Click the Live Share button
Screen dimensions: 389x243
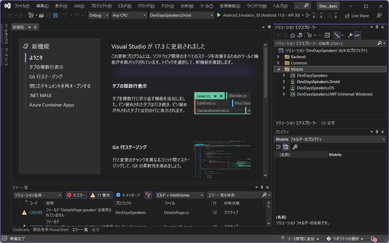tap(357, 15)
